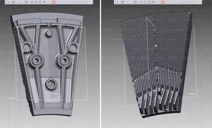Image resolution: width=212 pixels, height=128 pixels.
Task: Toggle eye visibility icon in left viewport toolbar
Action: pos(91,2)
